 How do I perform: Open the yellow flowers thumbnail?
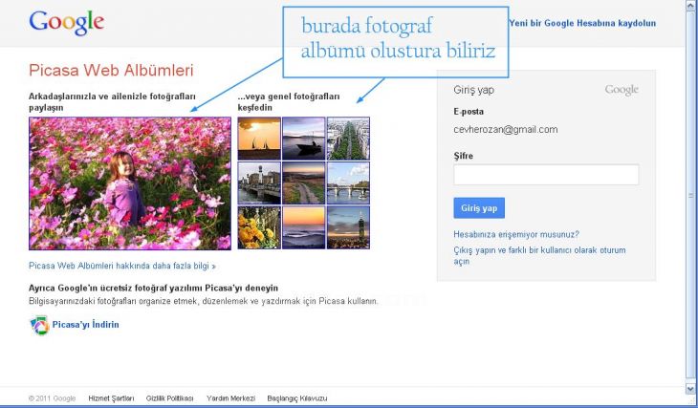coord(259,227)
